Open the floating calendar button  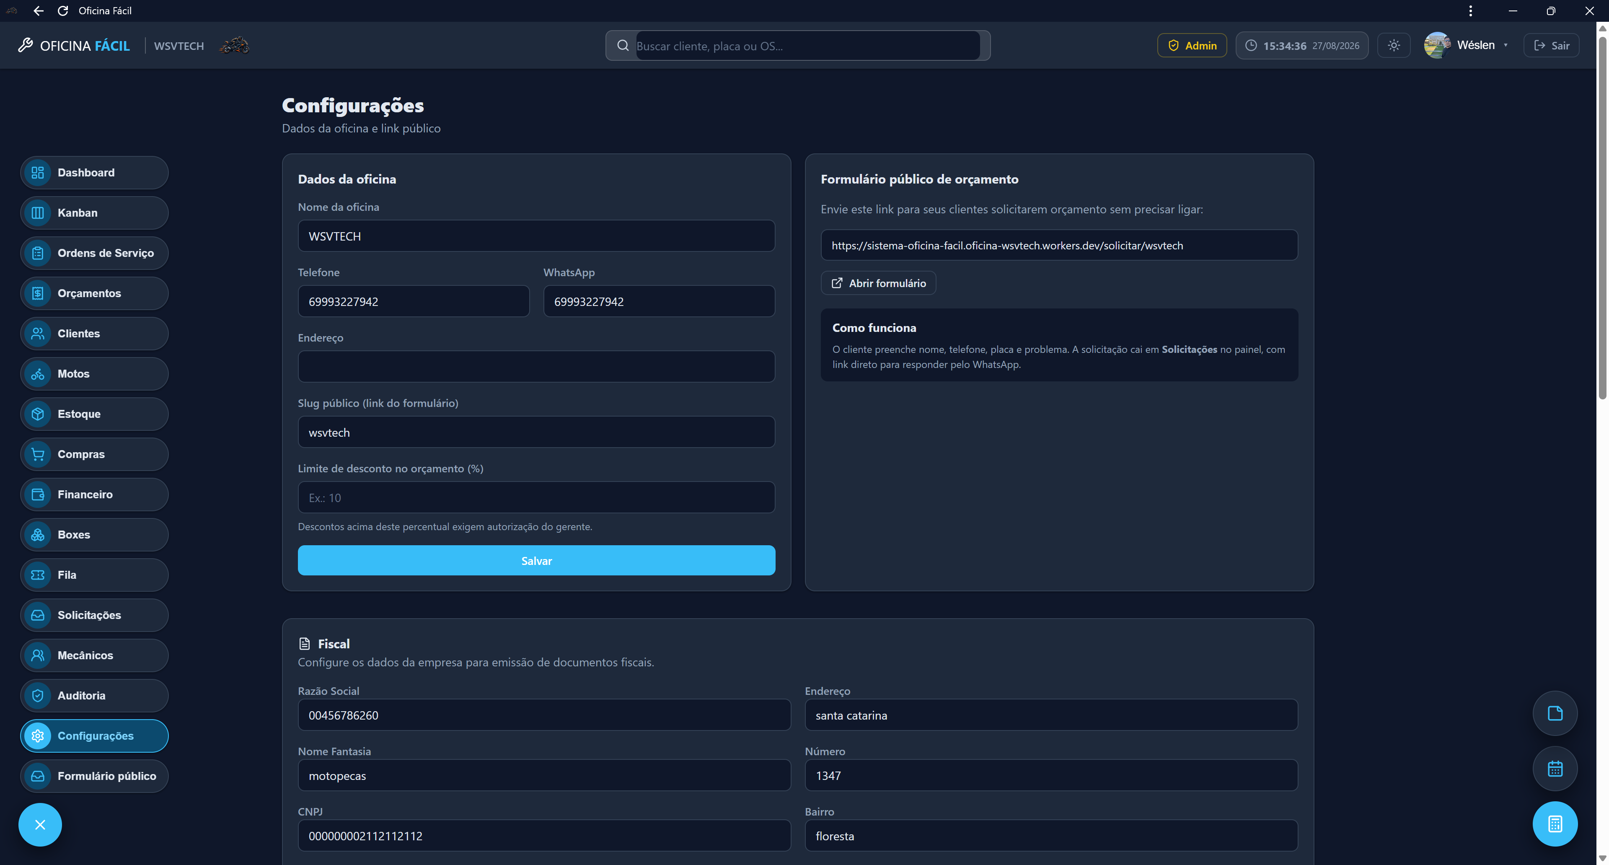coord(1555,769)
